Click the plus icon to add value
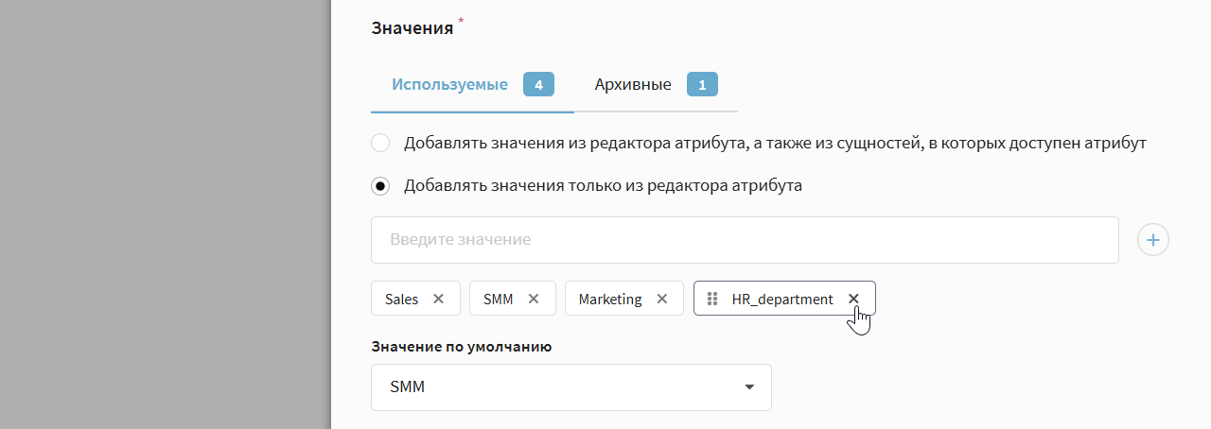 [x=1152, y=240]
